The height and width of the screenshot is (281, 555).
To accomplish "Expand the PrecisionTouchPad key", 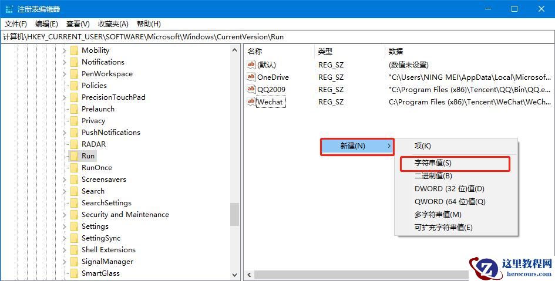I will point(65,97).
